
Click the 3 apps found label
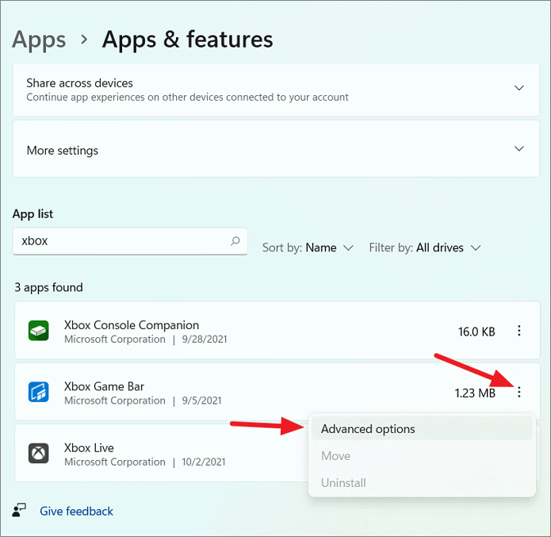[x=48, y=288]
